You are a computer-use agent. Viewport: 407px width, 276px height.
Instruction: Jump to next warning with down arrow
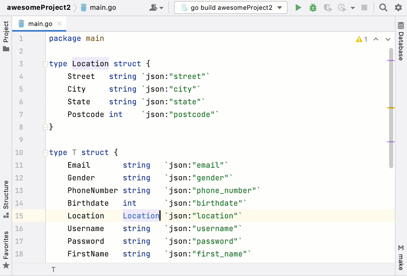[x=388, y=39]
